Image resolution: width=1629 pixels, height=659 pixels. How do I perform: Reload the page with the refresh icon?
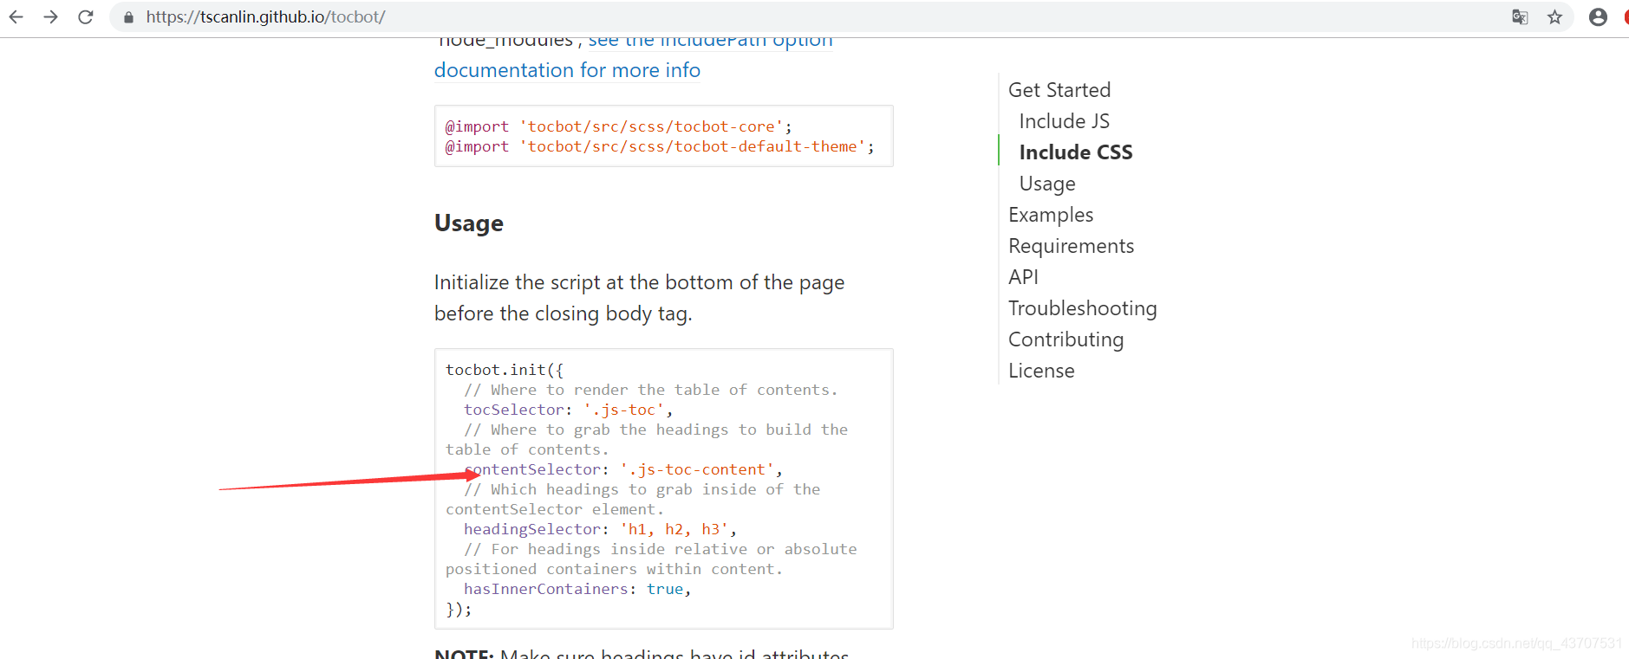pyautogui.click(x=85, y=16)
